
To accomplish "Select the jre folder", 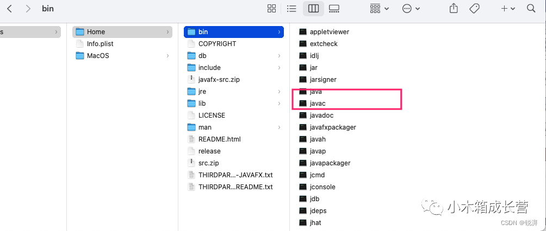I will coord(234,91).
